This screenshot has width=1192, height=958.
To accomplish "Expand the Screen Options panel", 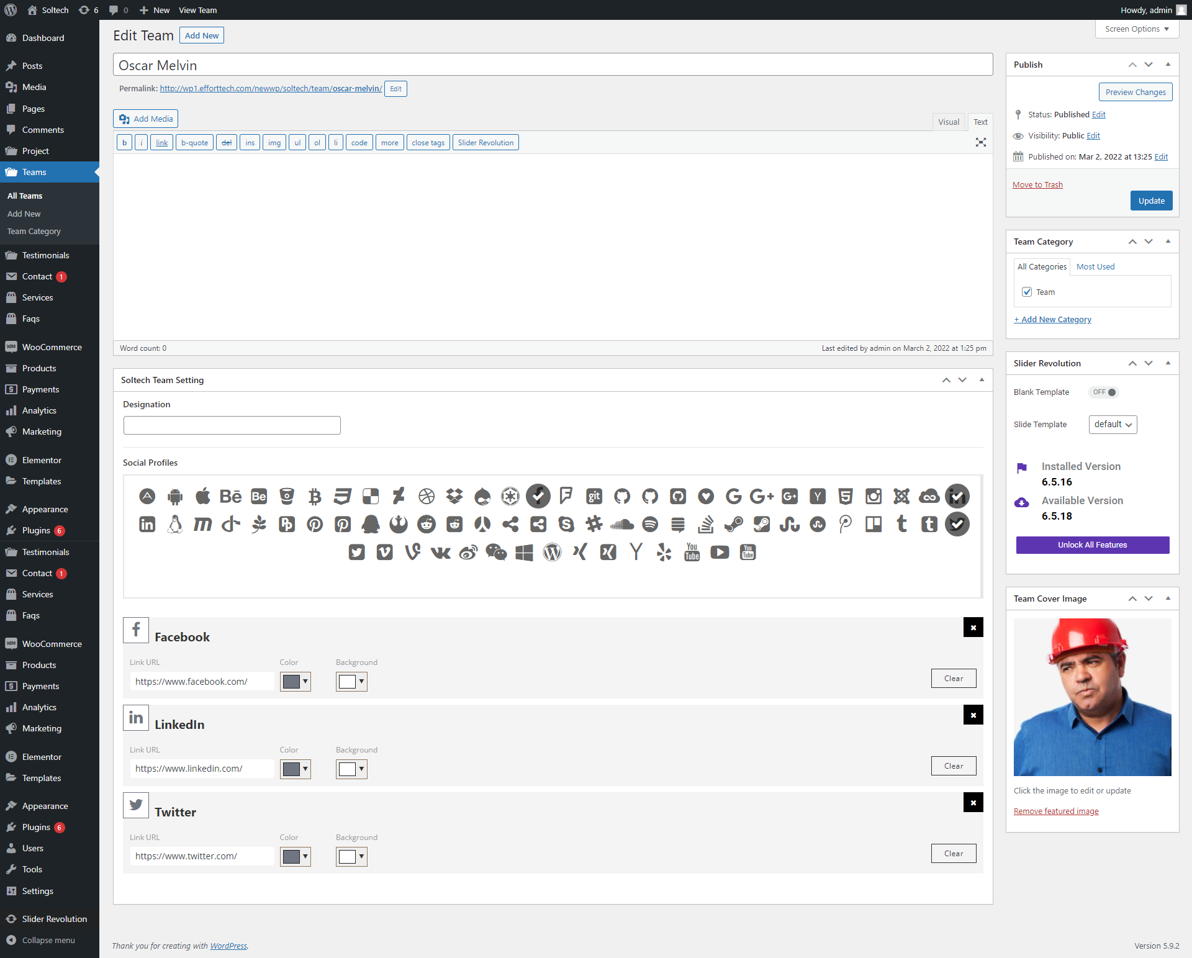I will 1136,29.
